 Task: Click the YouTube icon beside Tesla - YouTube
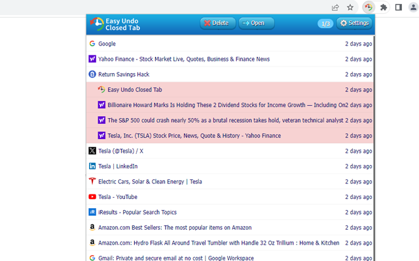(x=92, y=197)
